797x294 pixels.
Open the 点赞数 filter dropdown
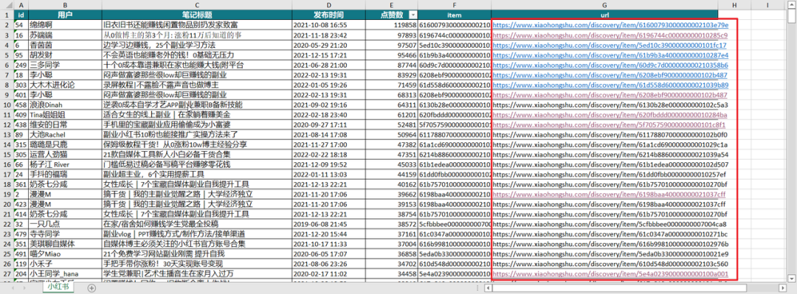(x=413, y=15)
